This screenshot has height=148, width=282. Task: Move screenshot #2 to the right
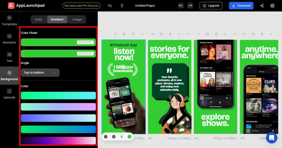click(188, 34)
